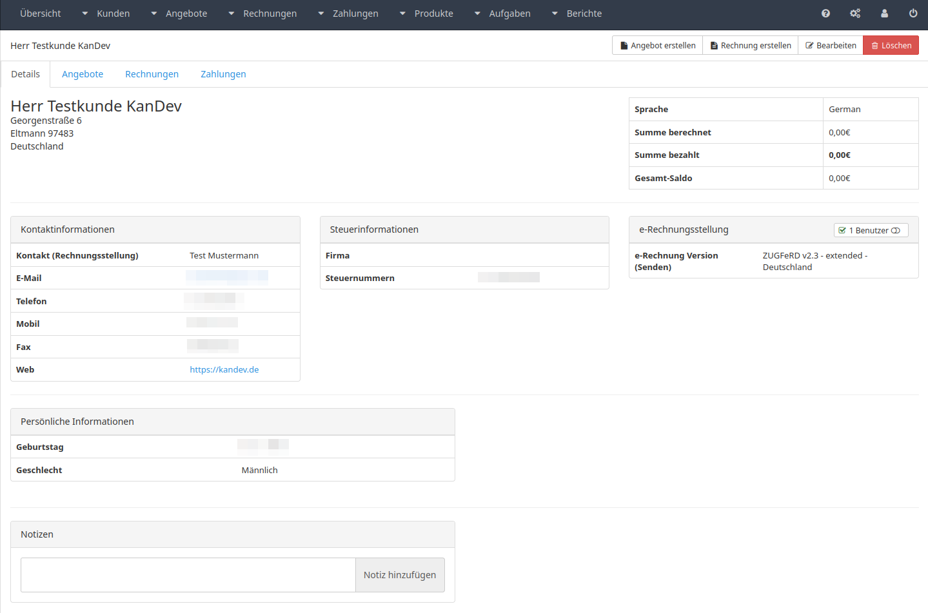Expand the Aufgaben navigation dropdown
928x613 pixels.
[502, 14]
